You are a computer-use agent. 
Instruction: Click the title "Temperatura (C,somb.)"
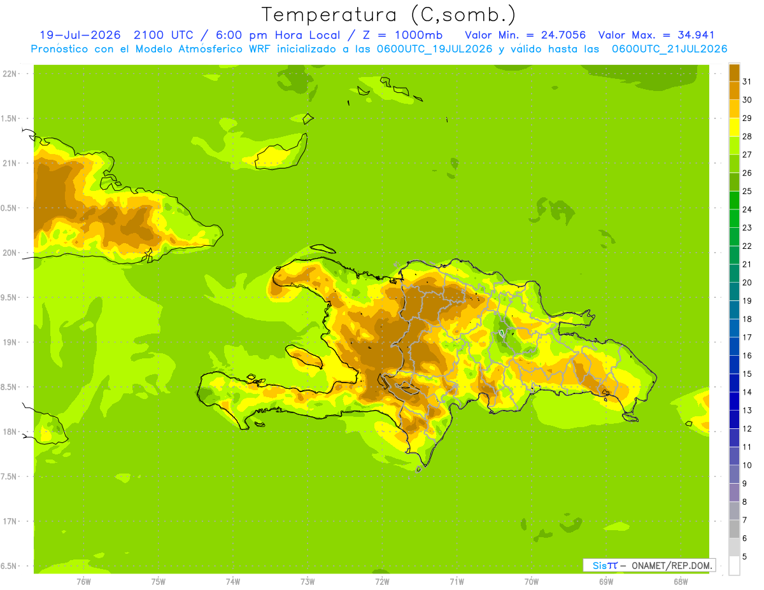click(x=389, y=15)
